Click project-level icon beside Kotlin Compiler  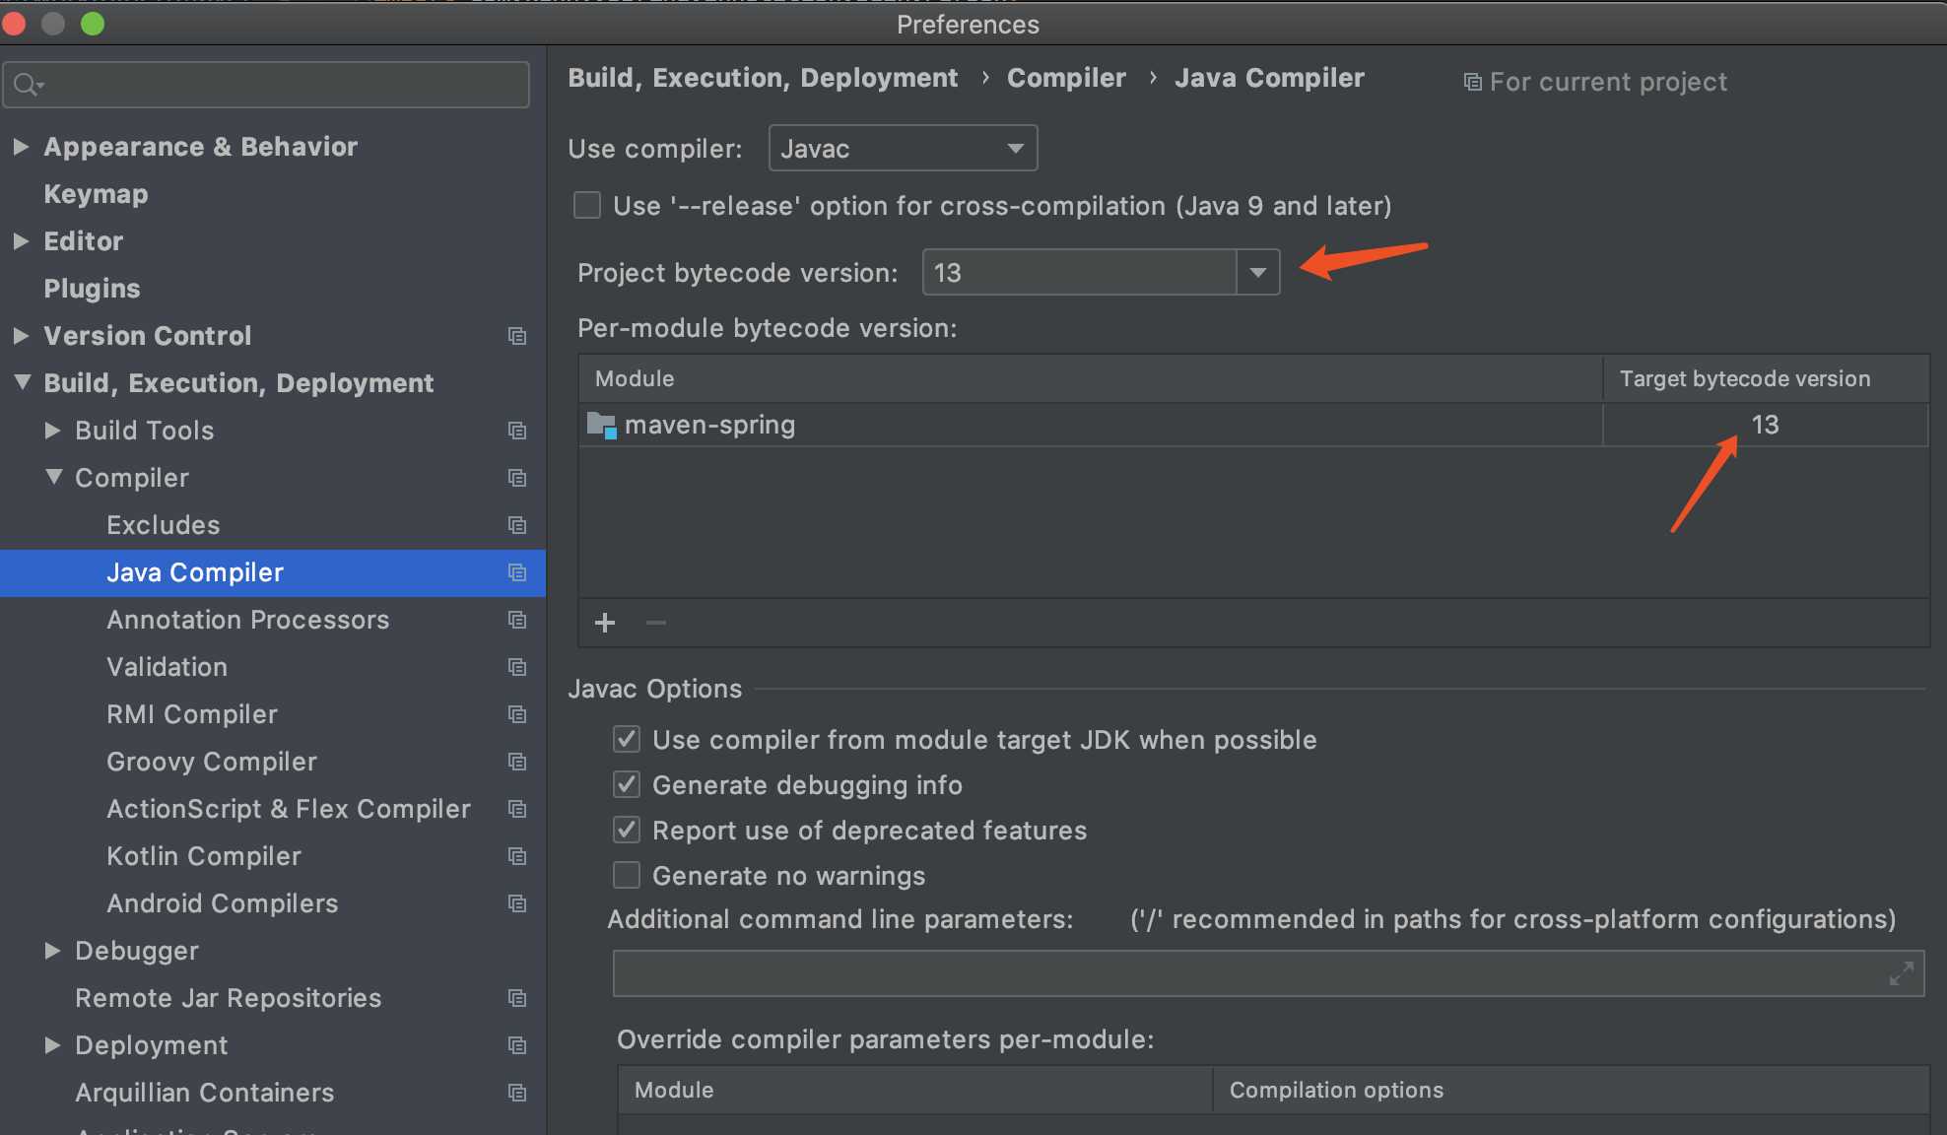[x=517, y=856]
